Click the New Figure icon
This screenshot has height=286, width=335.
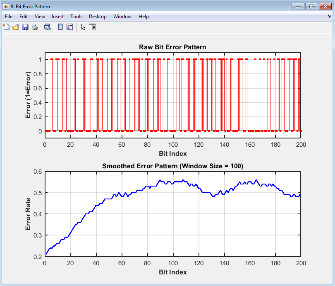click(6, 27)
